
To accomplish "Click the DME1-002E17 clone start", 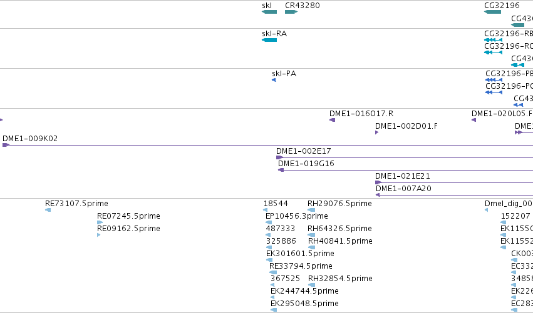I will click(x=279, y=157).
